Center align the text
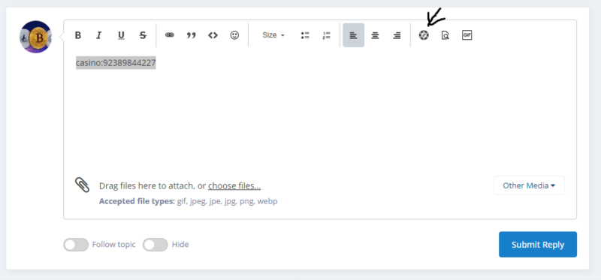Viewport: 601px width, 280px height. (375, 35)
